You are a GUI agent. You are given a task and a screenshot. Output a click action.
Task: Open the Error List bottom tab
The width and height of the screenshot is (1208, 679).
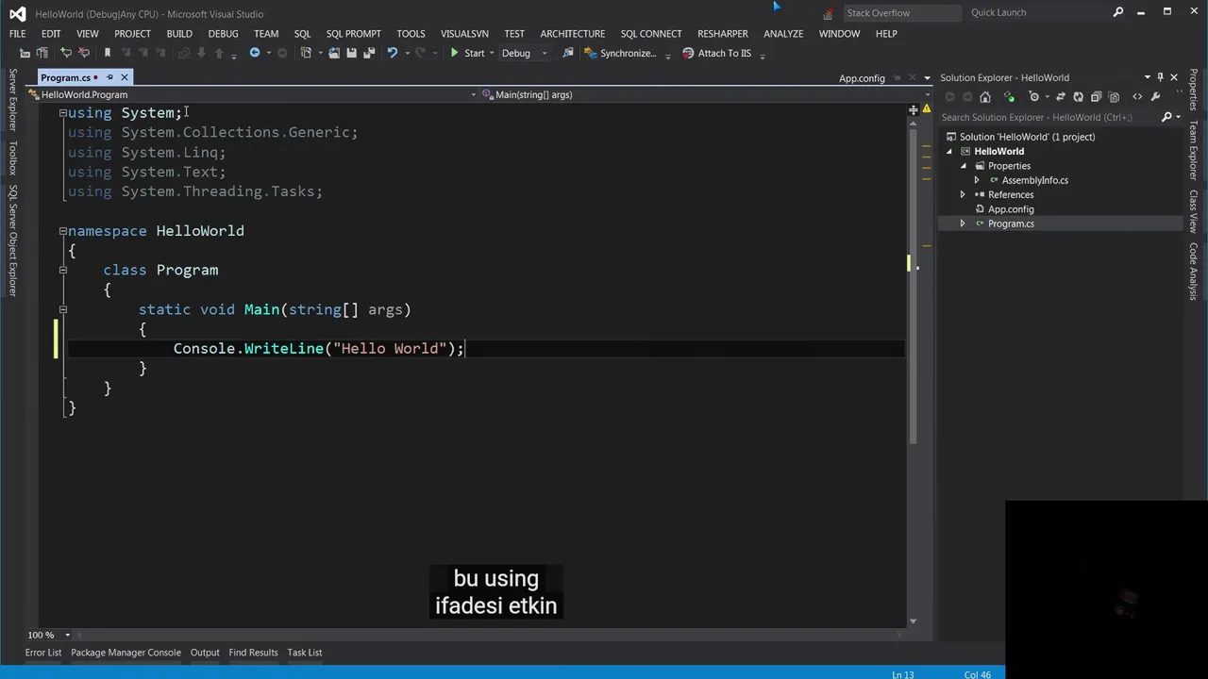coord(43,653)
